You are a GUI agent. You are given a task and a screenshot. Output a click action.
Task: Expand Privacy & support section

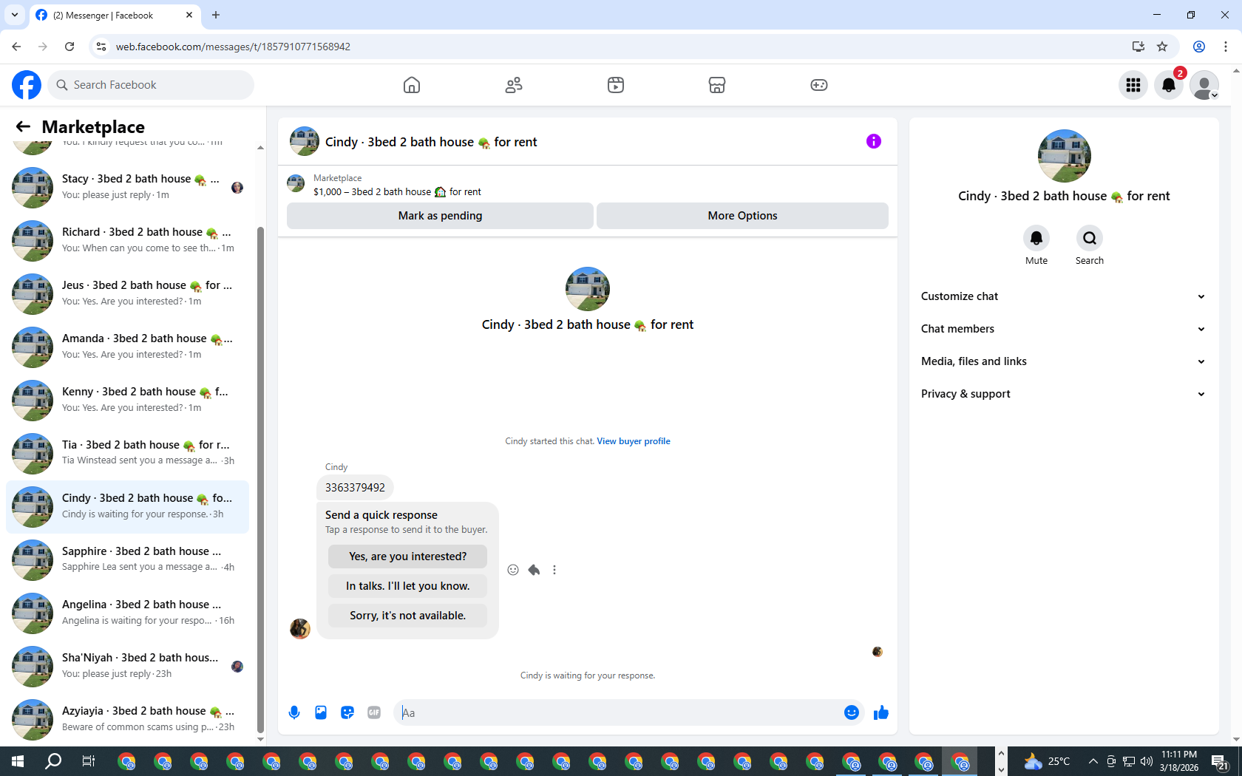point(1064,394)
